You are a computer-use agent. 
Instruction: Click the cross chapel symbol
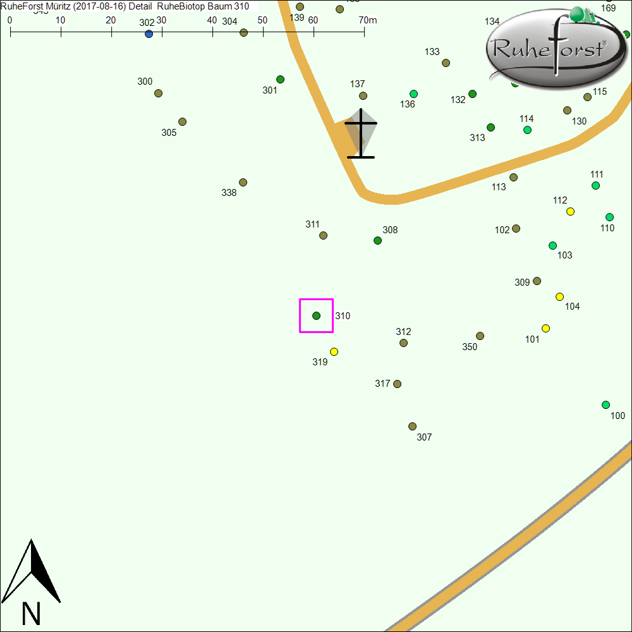click(x=361, y=133)
